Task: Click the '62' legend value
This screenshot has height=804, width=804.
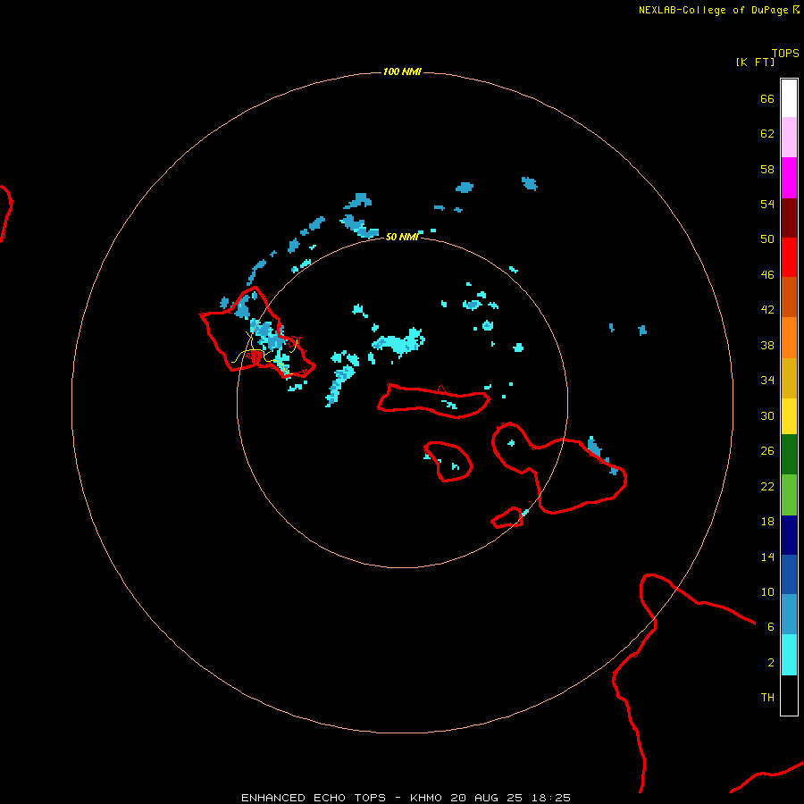Action: [767, 133]
